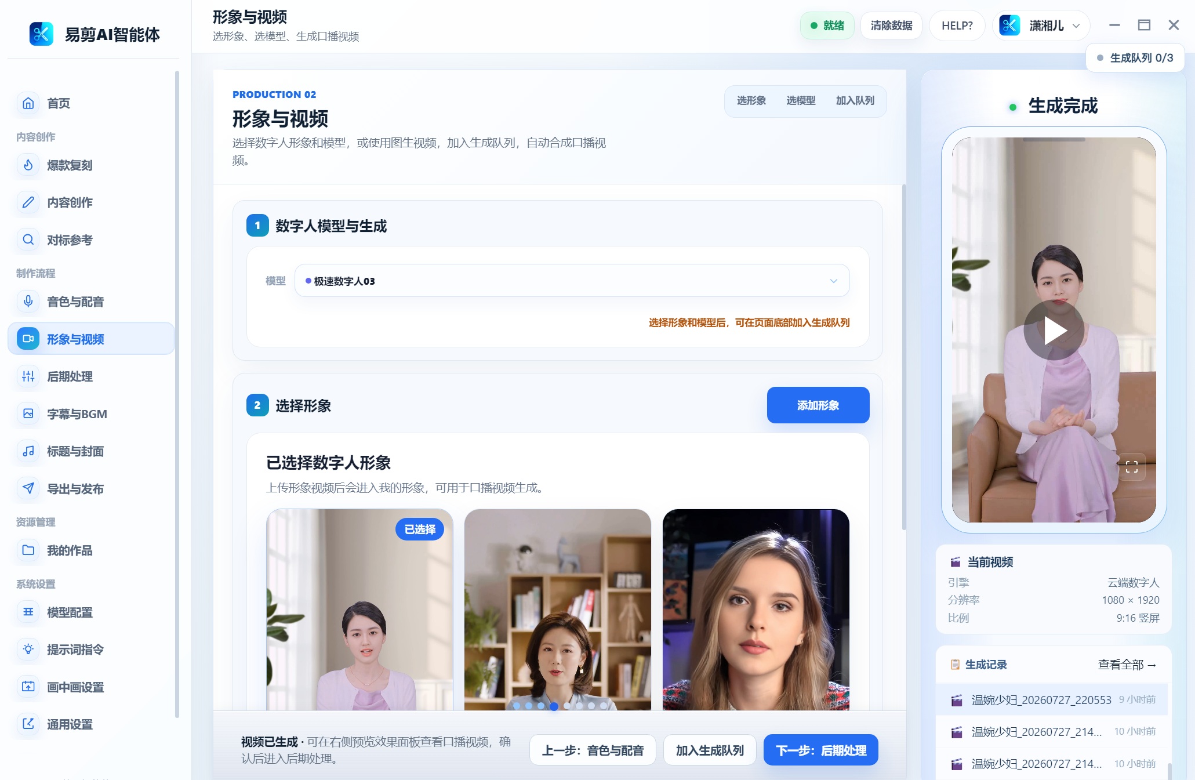Click the 就绪 status badge

pos(827,26)
